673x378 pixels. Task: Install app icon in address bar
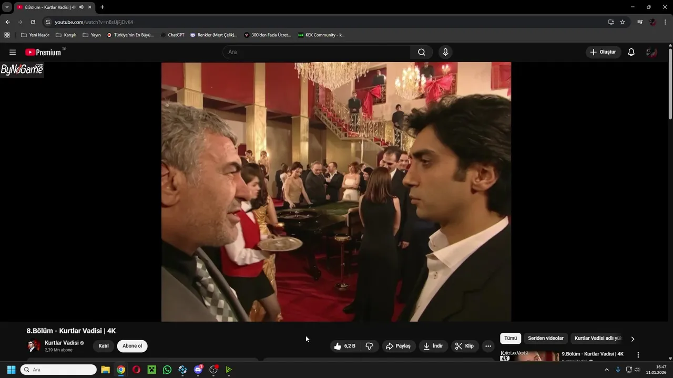[611, 22]
